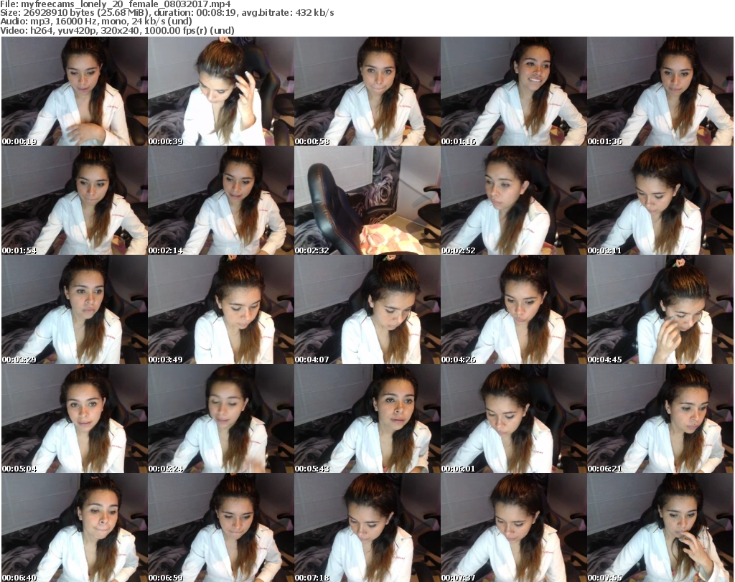
Task: Pick the final frame at 00:07:55
Action: [660, 527]
